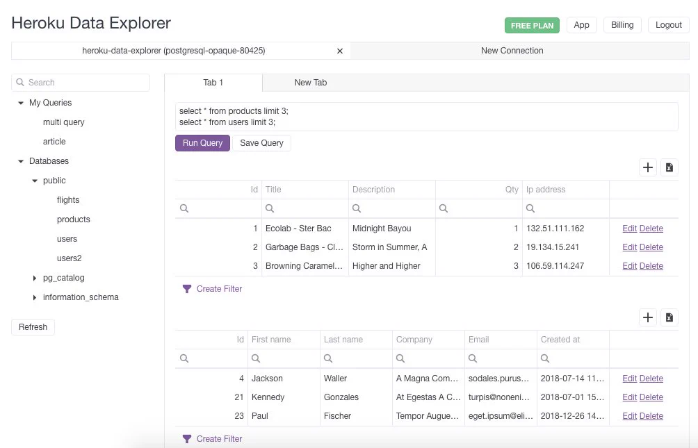Select the heroku-data-explorer connection tab
The width and height of the screenshot is (698, 448).
coord(174,51)
